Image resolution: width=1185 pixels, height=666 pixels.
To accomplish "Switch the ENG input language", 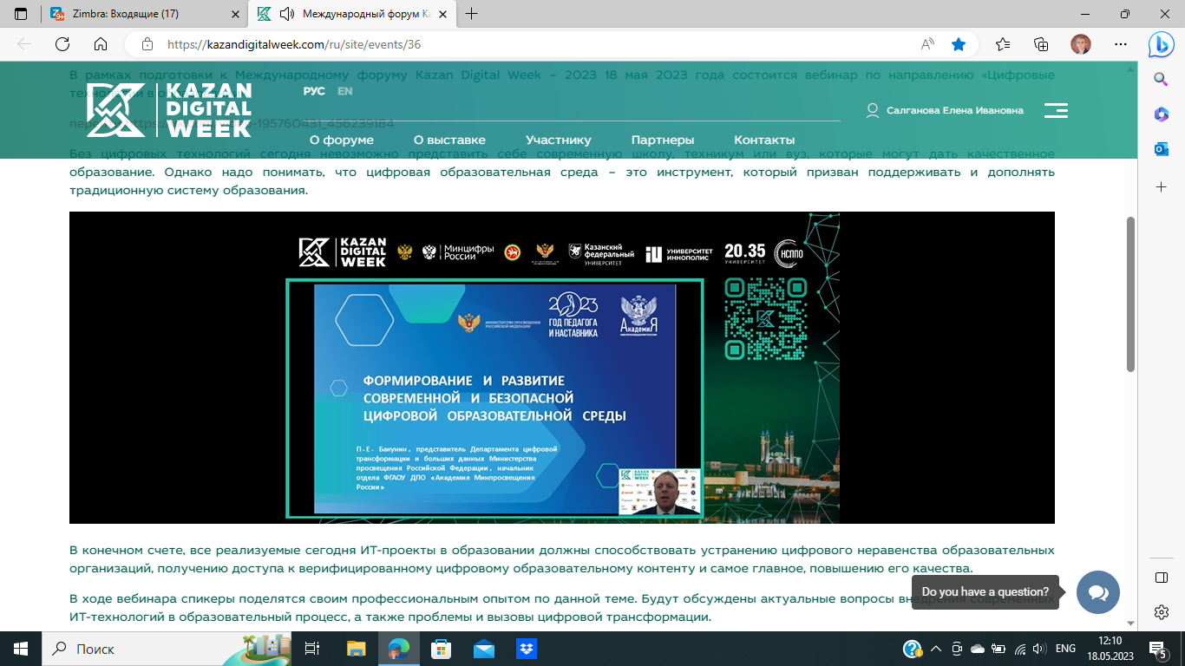I will tap(1066, 649).
